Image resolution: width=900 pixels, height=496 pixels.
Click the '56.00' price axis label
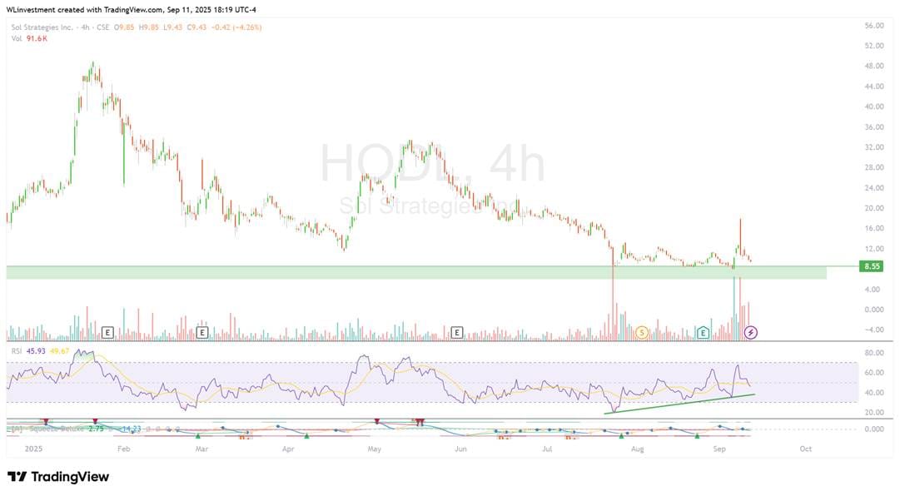click(x=874, y=26)
